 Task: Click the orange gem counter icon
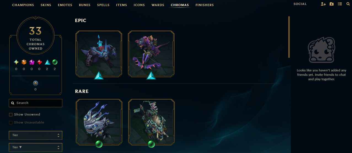tap(24, 62)
